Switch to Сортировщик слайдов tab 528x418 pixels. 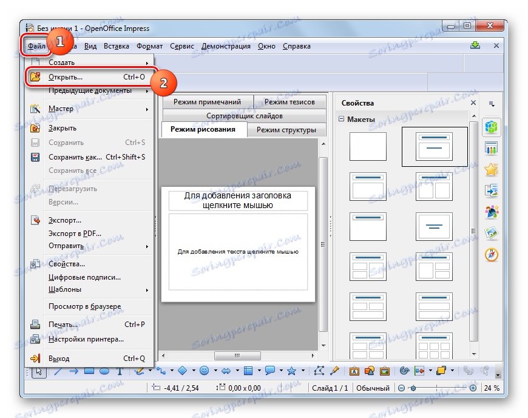pos(245,116)
